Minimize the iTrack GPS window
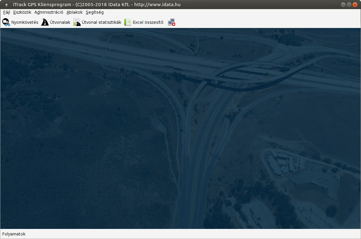Viewport: 361px width, 239px height. (343, 5)
